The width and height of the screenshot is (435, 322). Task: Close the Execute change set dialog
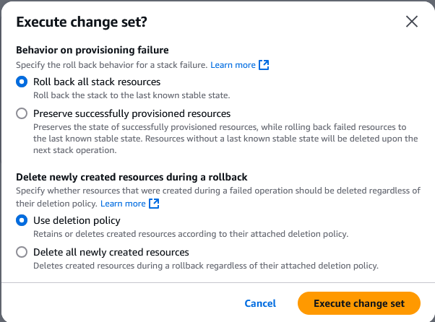point(412,22)
